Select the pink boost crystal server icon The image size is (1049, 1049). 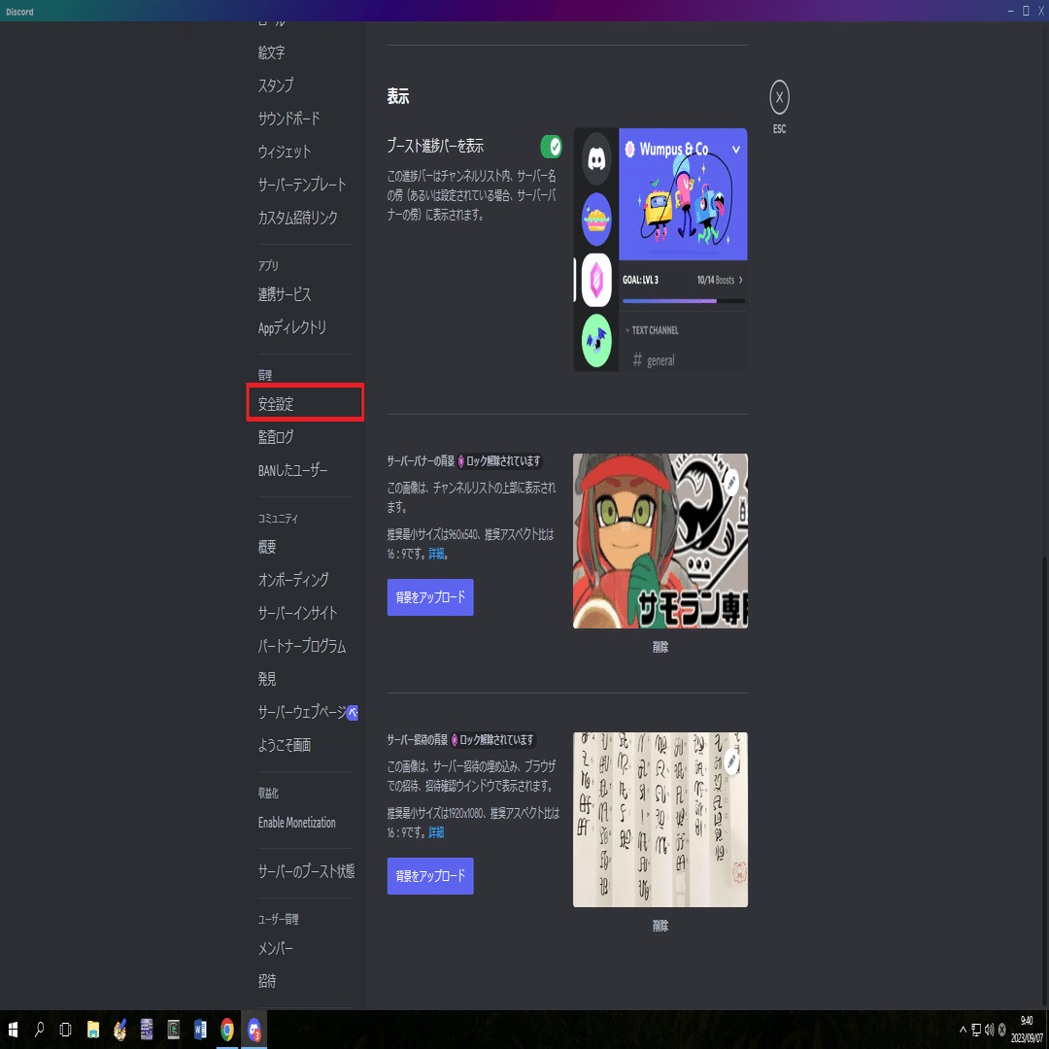tap(595, 280)
